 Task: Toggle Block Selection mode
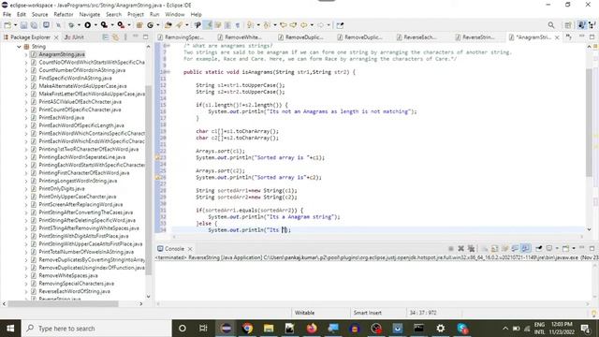(x=227, y=25)
